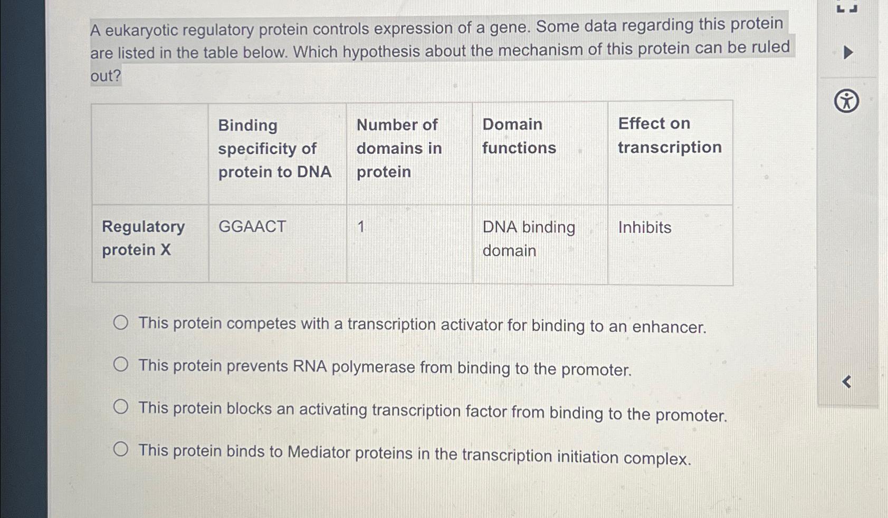Viewport: 888px width, 518px height.
Task: Select the enhancer competition answer option
Action: coord(121,321)
